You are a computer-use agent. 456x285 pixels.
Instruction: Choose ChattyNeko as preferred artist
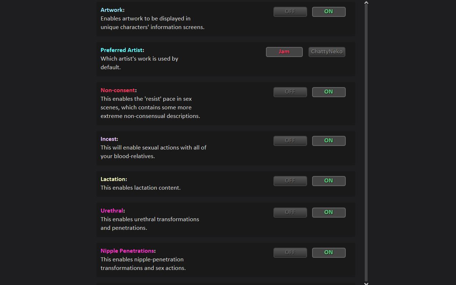pos(327,52)
